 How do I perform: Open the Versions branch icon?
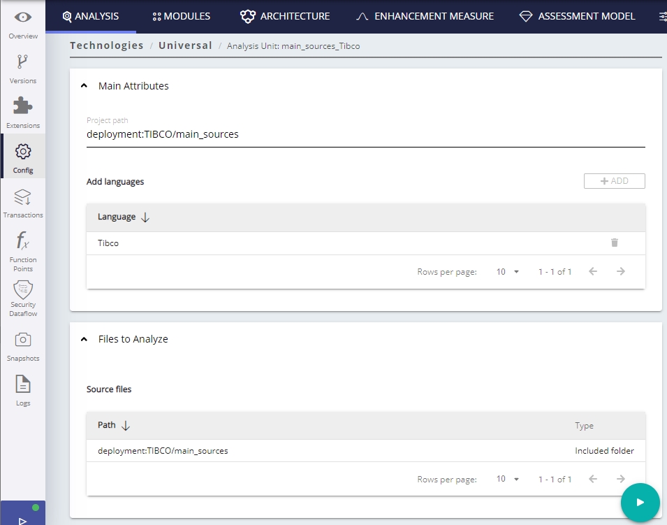22,62
